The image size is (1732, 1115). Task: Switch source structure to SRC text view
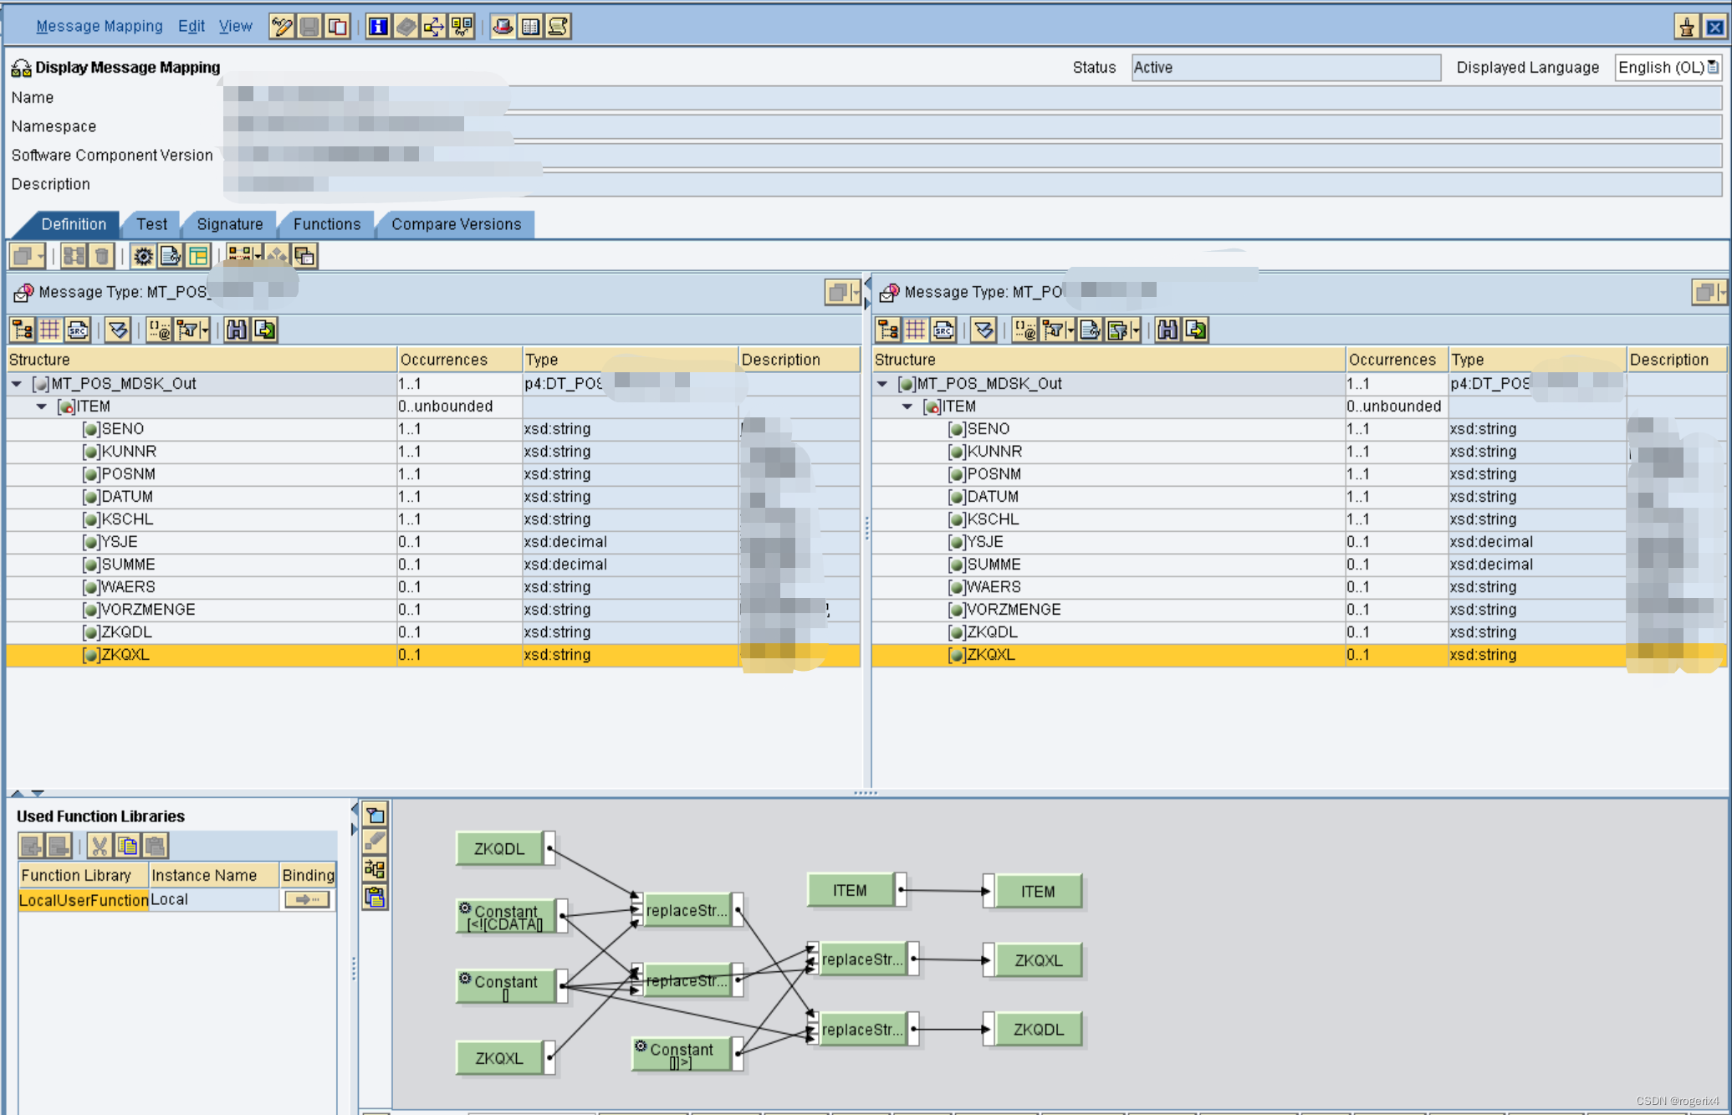point(78,329)
